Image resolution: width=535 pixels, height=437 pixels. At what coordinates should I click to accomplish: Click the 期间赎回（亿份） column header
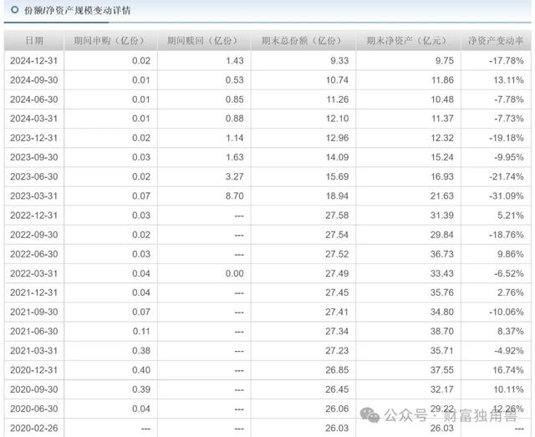(204, 41)
